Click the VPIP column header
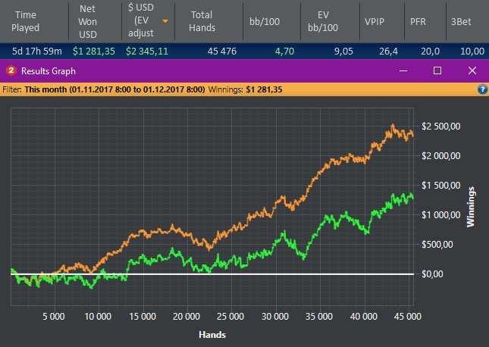The width and height of the screenshot is (489, 347). (x=375, y=21)
